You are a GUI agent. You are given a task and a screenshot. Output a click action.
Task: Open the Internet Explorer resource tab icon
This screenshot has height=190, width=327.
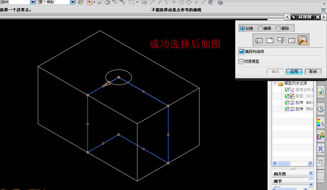tap(321, 92)
